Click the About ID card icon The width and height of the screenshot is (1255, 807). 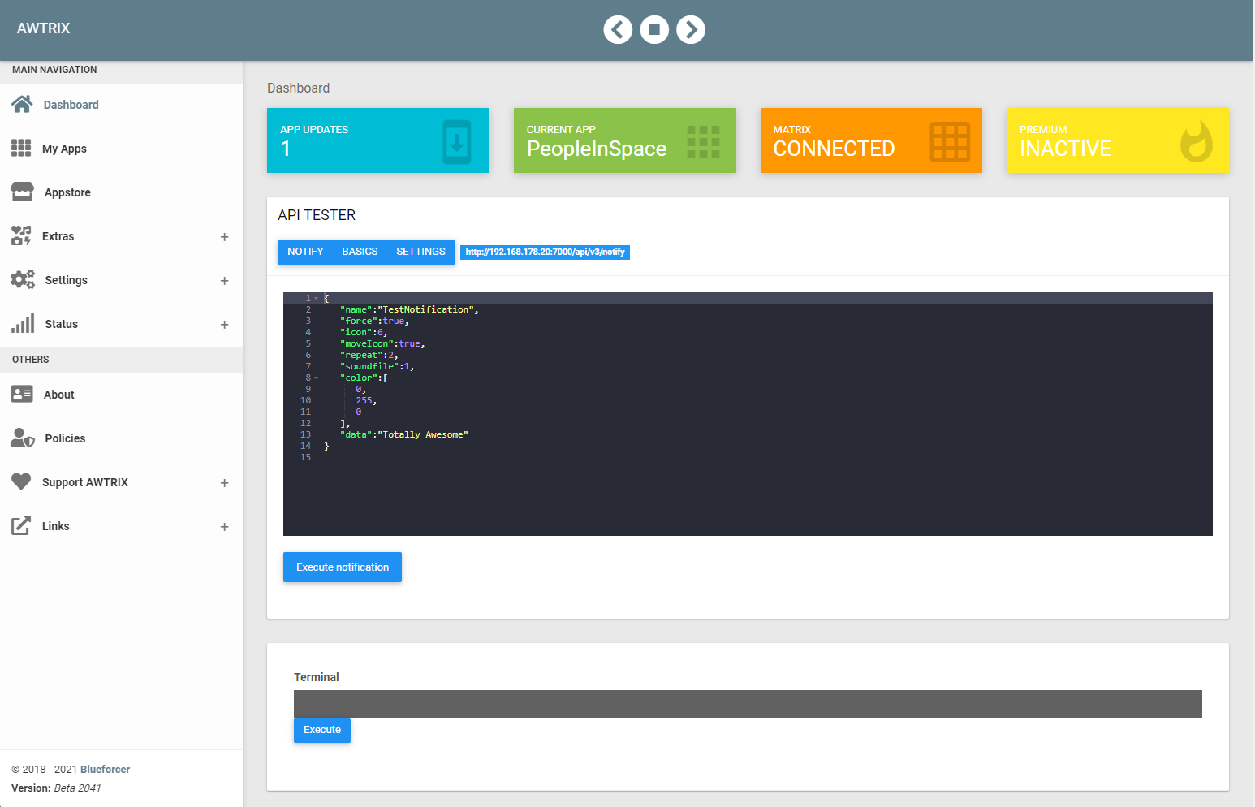point(22,395)
